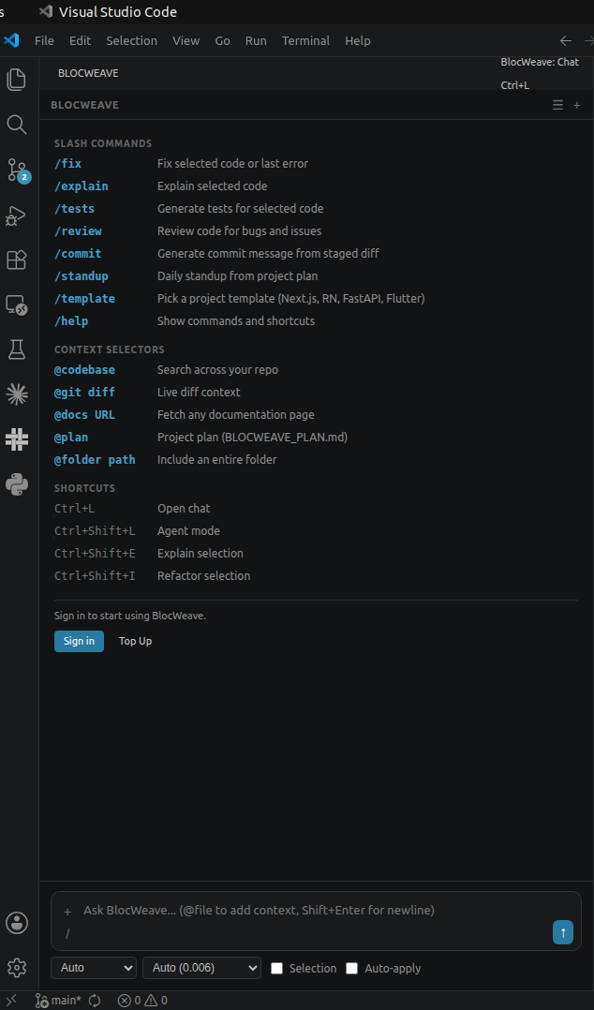This screenshot has width=594, height=1010.
Task: Open the Testing flask icon
Action: click(17, 349)
